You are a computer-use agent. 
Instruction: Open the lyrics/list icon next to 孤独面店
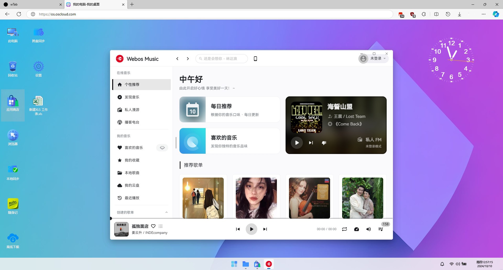[x=161, y=226]
